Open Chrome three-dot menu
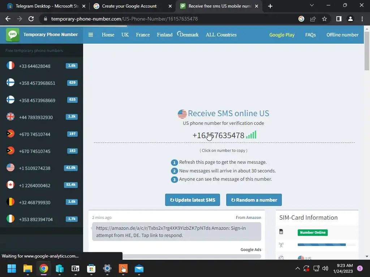The width and height of the screenshot is (370, 277). click(362, 19)
